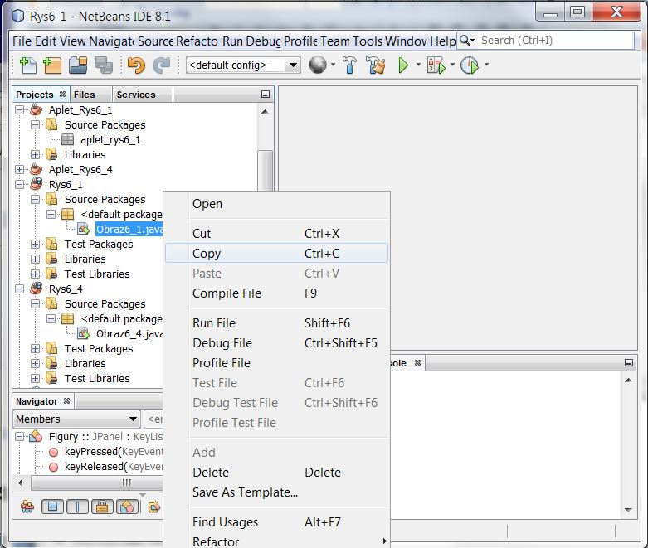Click the Open Project toolbar icon
The width and height of the screenshot is (648, 548).
pos(78,65)
